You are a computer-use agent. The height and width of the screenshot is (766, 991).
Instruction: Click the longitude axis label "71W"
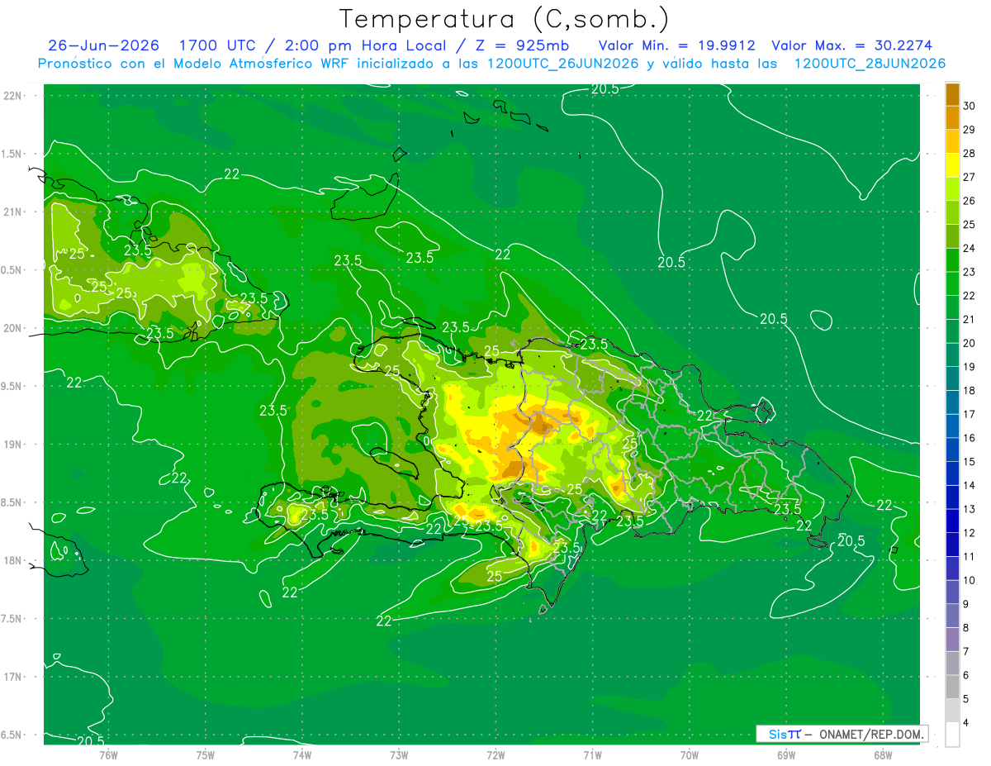click(592, 754)
